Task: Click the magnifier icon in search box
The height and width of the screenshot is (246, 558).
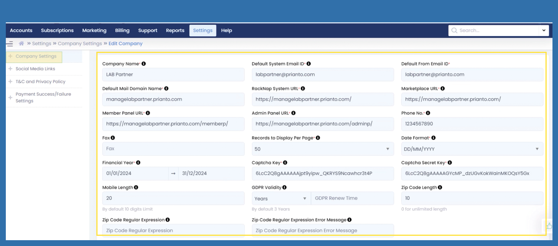Action: 454,31
